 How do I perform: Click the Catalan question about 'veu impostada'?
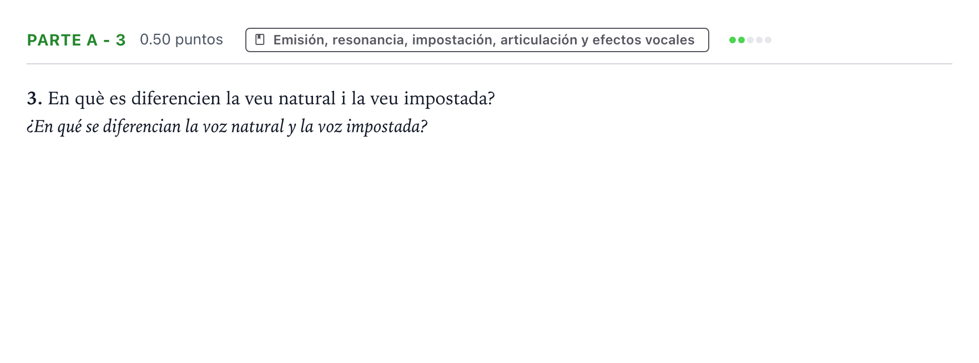click(x=261, y=99)
